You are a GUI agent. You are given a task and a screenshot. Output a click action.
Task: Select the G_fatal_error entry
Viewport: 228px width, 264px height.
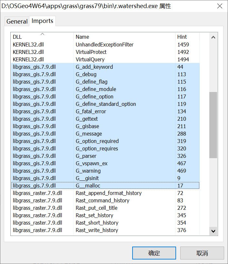pos(105,111)
